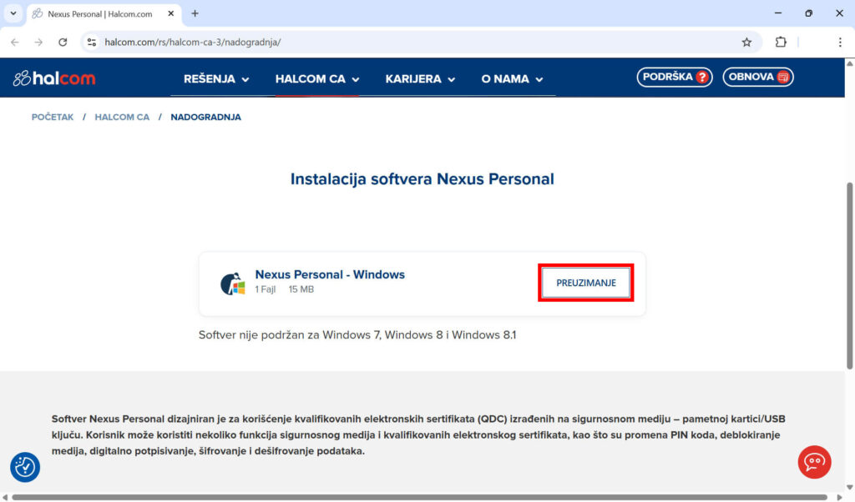Image resolution: width=855 pixels, height=502 pixels.
Task: Click the PODRŠKA support button
Action: click(x=674, y=77)
